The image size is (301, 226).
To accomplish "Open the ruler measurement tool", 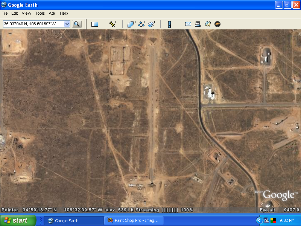I will (x=170, y=24).
